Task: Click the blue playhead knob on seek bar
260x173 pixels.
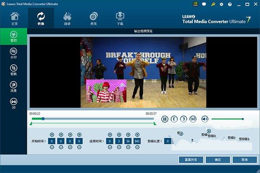Action: point(43,119)
